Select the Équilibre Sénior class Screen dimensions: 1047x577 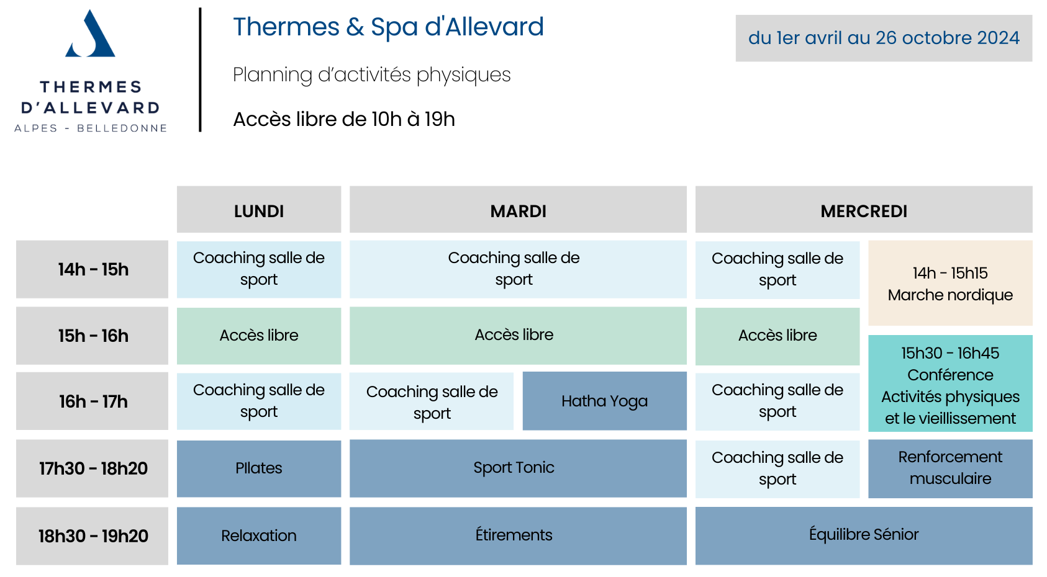(x=864, y=536)
